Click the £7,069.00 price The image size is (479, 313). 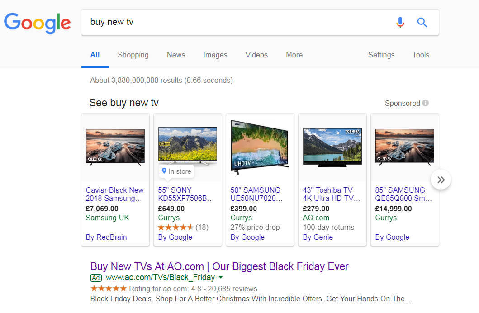coord(102,209)
